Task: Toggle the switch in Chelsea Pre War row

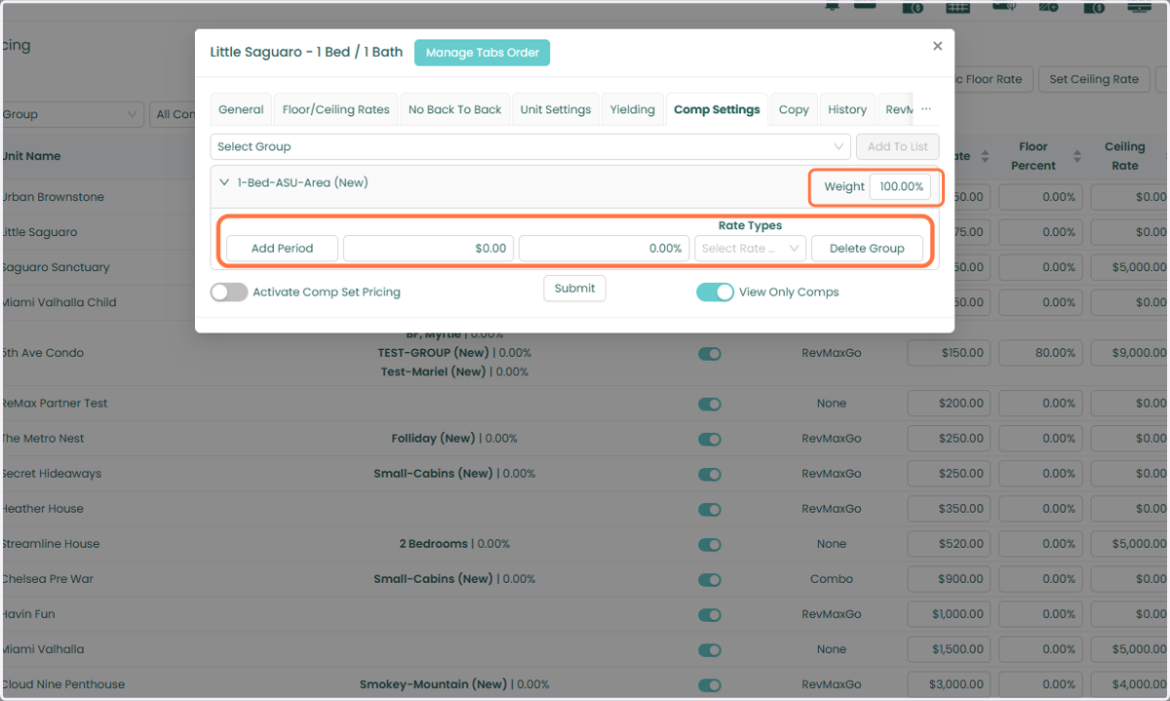Action: [710, 579]
